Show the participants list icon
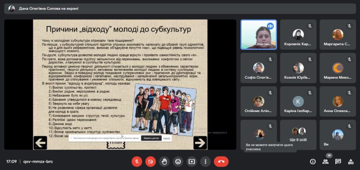Viewport: 360px width, 170px height. (x=325, y=161)
